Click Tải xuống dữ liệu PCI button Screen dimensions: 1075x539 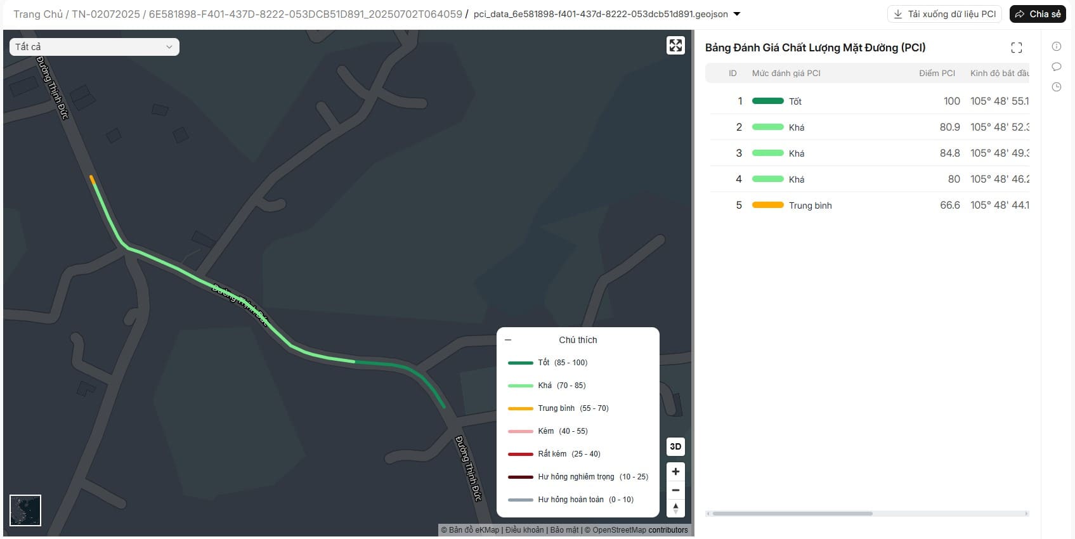coord(944,14)
